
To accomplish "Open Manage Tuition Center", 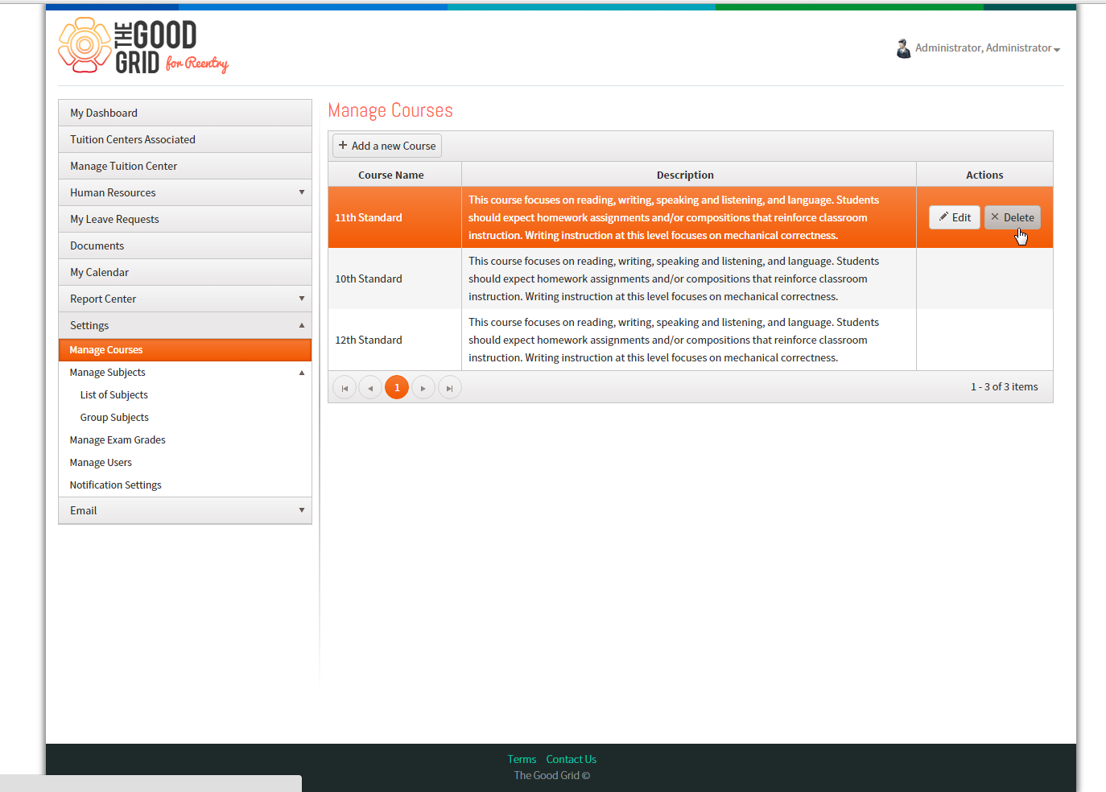I will (185, 166).
